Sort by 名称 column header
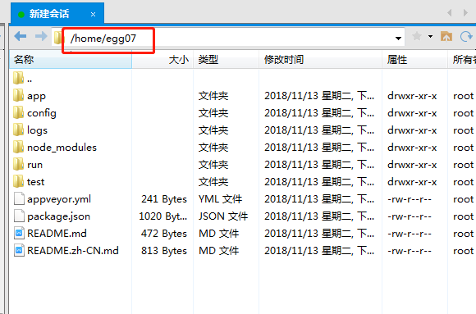Viewport: 476px width, 314px height. coord(71,60)
